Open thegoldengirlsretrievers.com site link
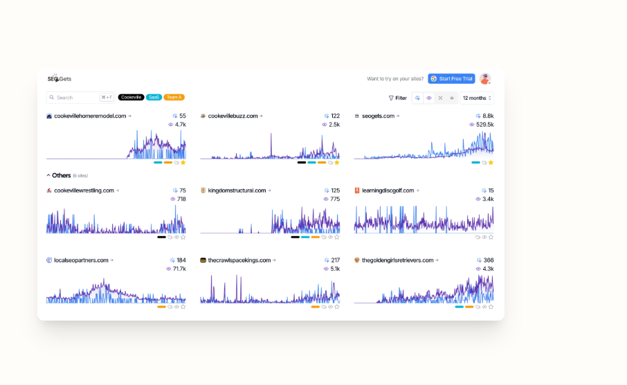The image size is (627, 385). point(397,260)
